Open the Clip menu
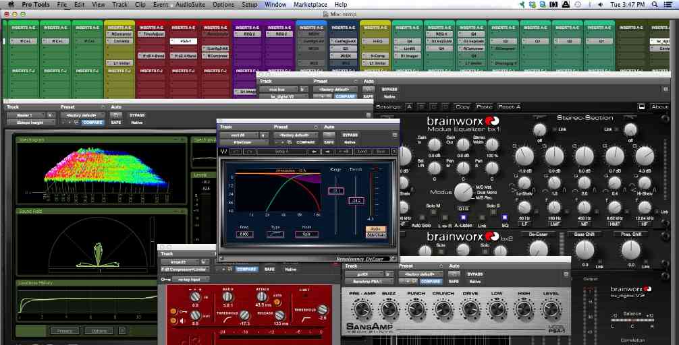Viewport: 679px width, 345px height. [140, 4]
